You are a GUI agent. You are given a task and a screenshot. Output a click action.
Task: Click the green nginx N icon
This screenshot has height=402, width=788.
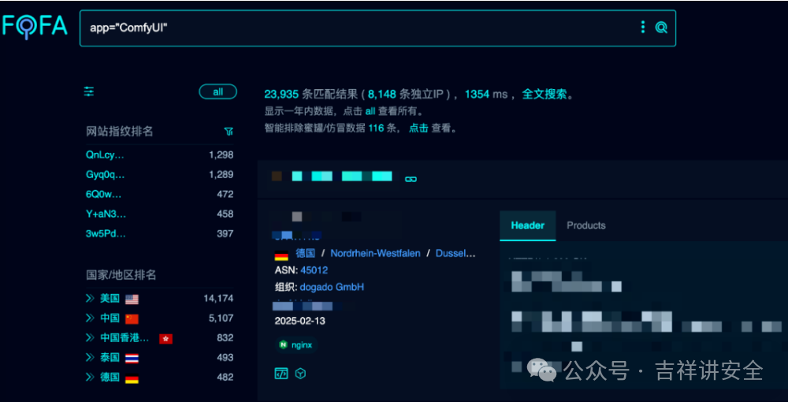point(284,345)
